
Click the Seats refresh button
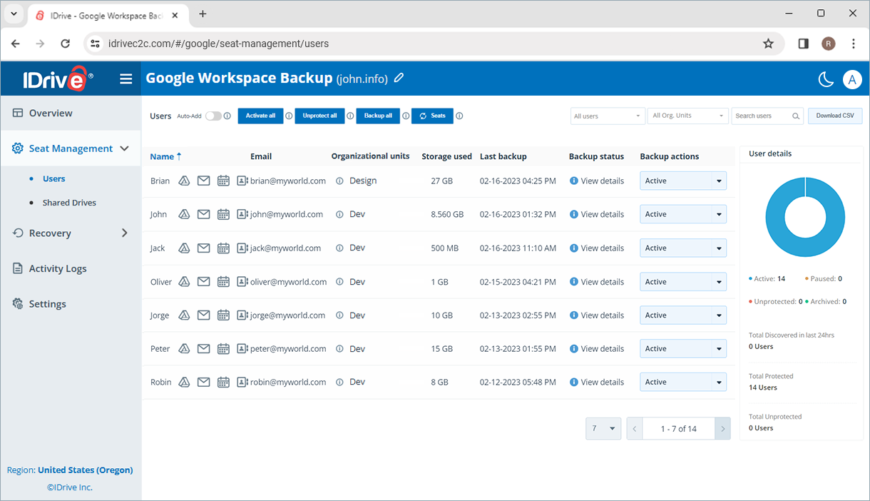(432, 116)
